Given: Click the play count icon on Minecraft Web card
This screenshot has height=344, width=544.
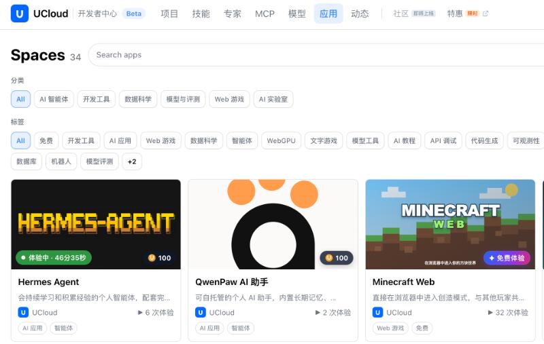Looking at the screenshot, I should coord(490,313).
